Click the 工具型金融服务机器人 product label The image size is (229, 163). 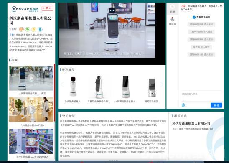pyautogui.click(x=99, y=102)
